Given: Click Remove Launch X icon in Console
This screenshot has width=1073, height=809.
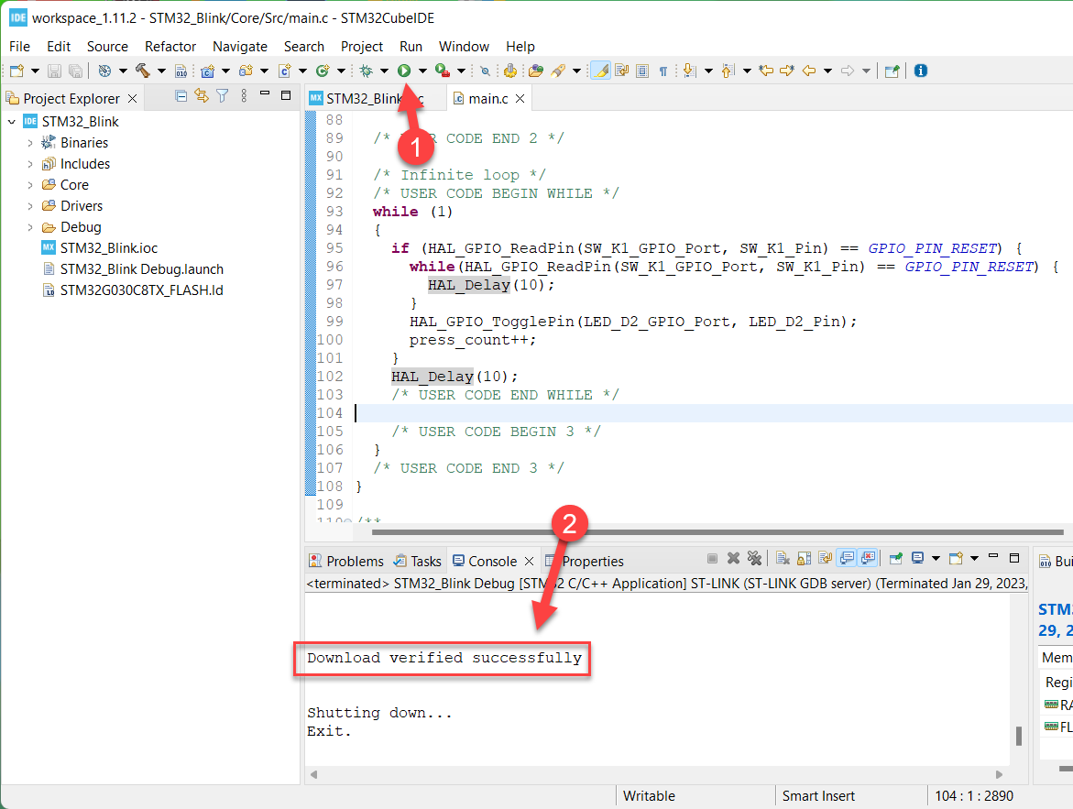Looking at the screenshot, I should click(x=733, y=559).
